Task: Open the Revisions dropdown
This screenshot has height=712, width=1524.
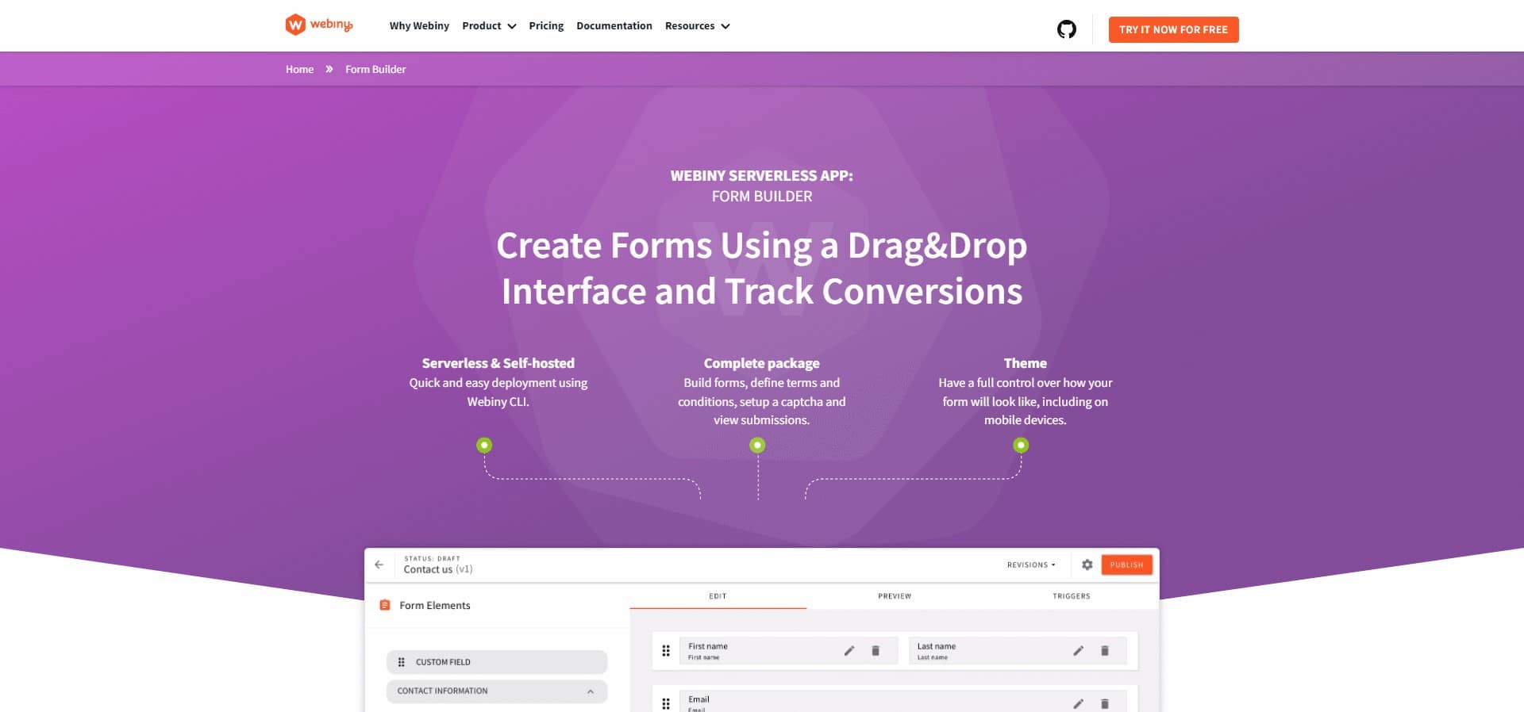Action: [1031, 565]
